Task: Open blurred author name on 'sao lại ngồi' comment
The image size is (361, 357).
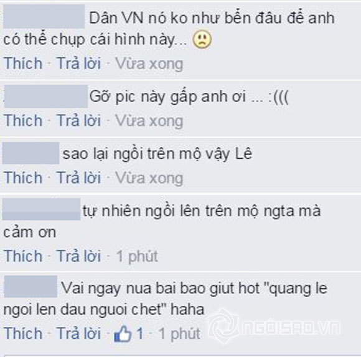Action: click(31, 153)
